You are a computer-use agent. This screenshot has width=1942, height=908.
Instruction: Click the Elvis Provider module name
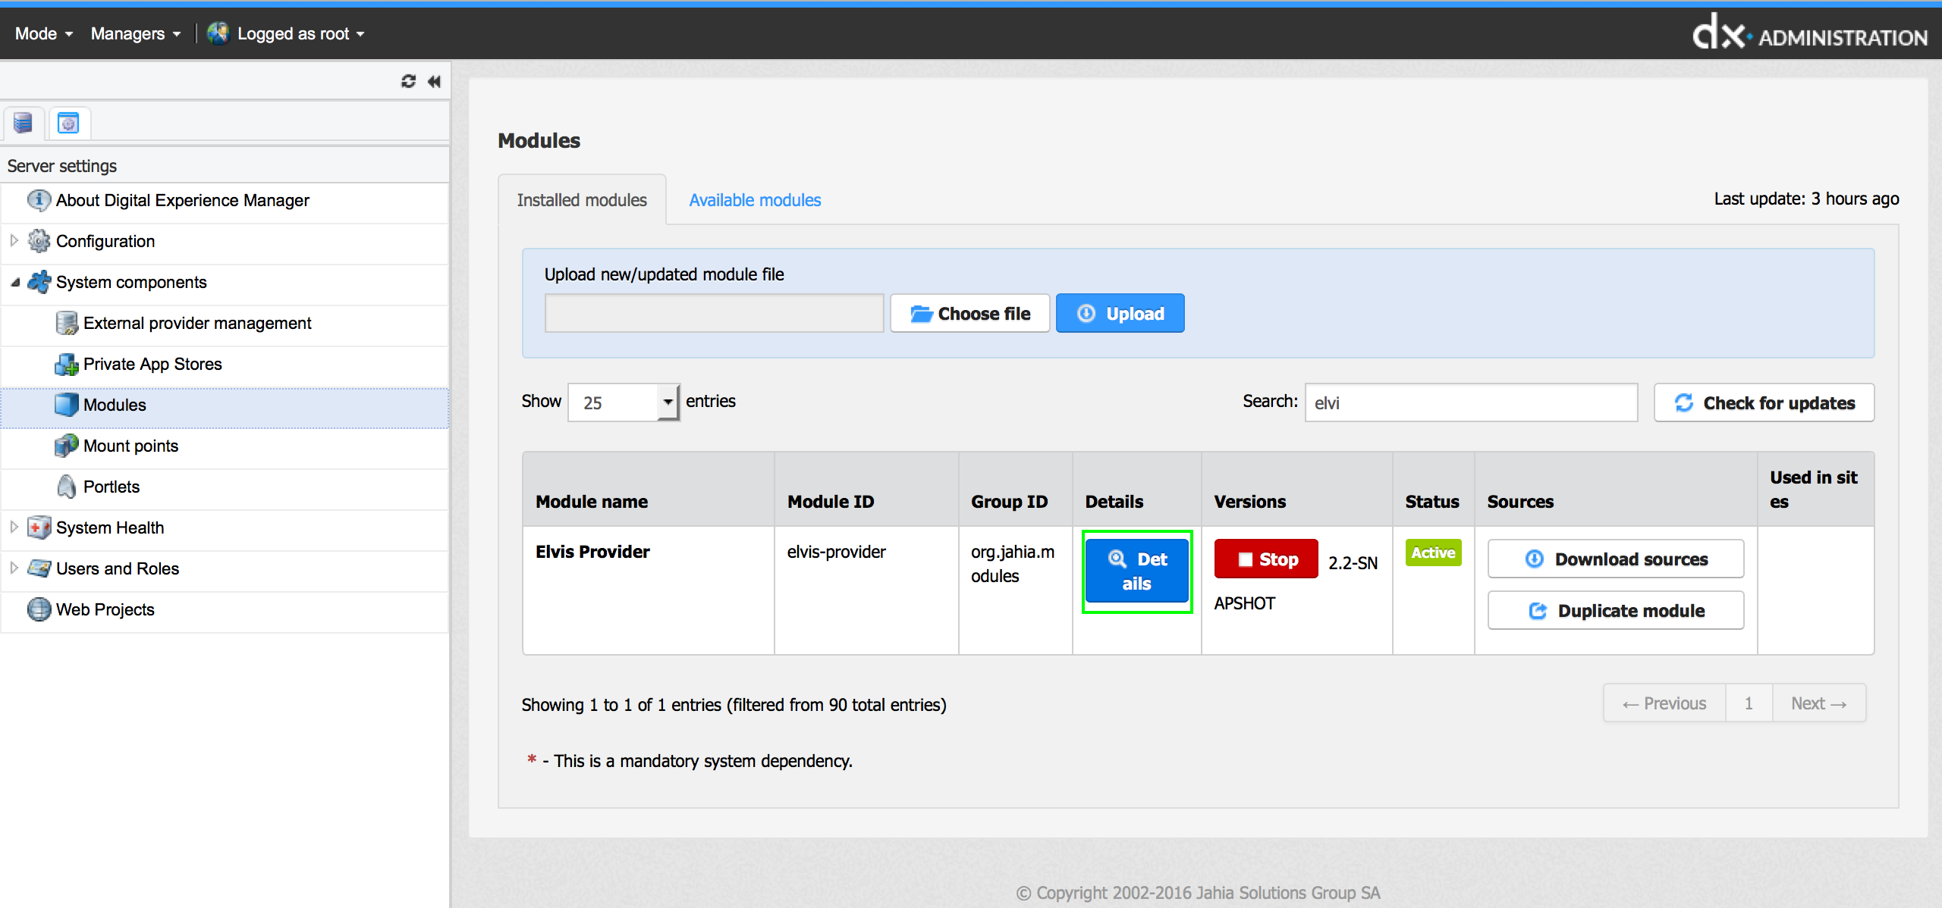(592, 552)
